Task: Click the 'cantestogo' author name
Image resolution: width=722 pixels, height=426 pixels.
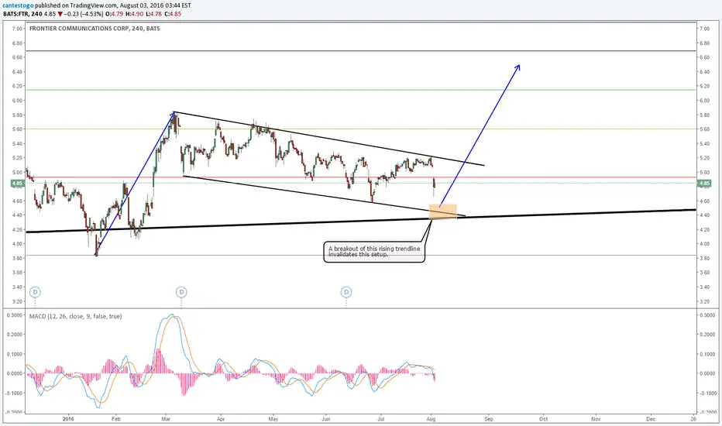Action: point(17,5)
